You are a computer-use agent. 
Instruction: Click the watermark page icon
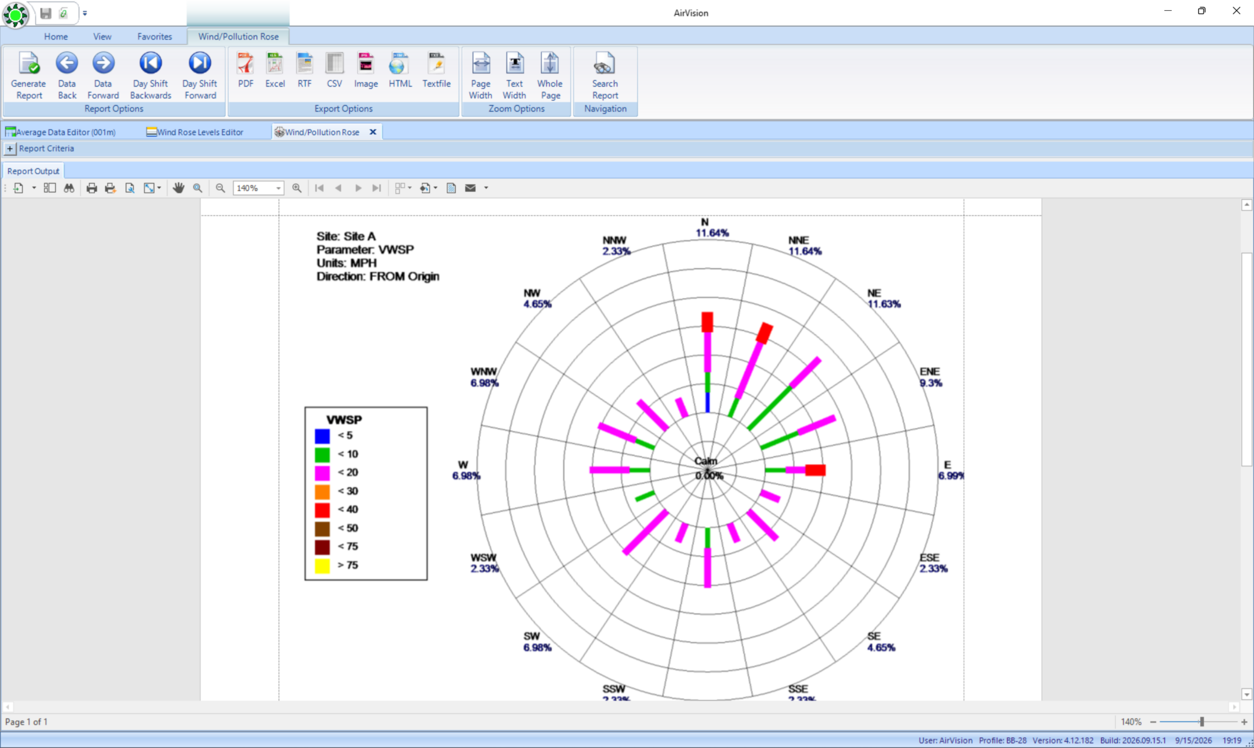tap(451, 188)
